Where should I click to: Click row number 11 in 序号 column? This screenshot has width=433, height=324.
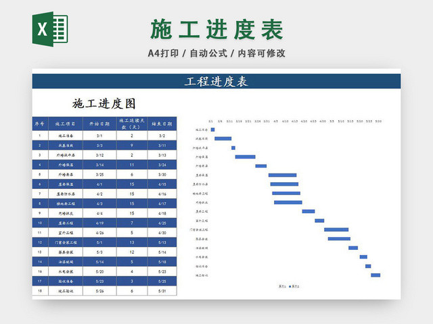click(x=40, y=233)
